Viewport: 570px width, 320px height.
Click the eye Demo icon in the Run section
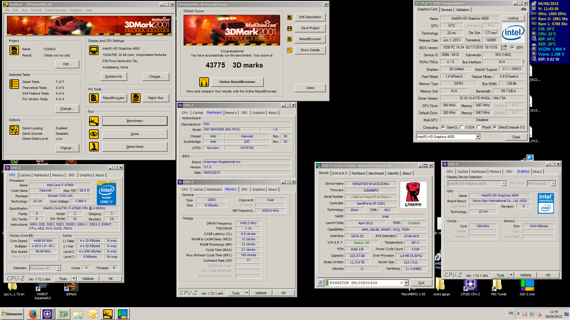[x=94, y=134]
